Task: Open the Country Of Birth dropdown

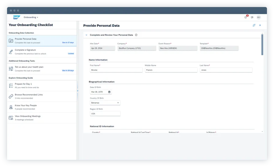Action: pyautogui.click(x=105, y=103)
